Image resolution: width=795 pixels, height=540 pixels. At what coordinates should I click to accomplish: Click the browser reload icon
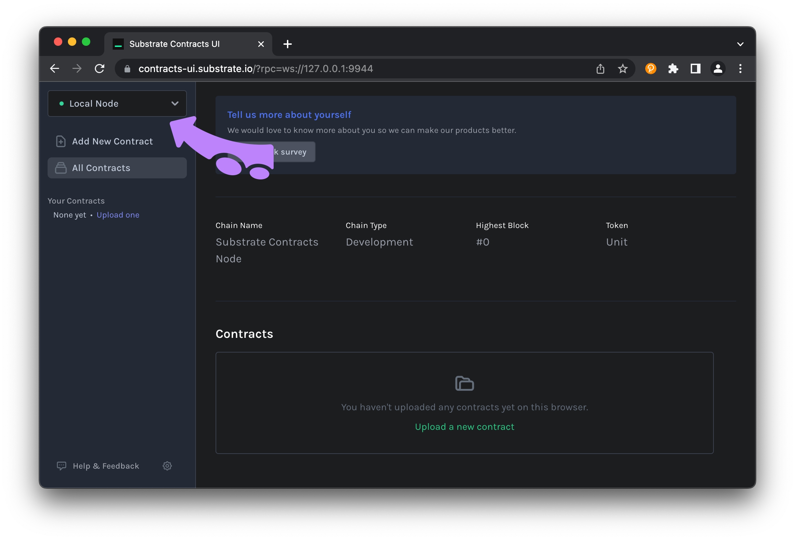tap(100, 69)
